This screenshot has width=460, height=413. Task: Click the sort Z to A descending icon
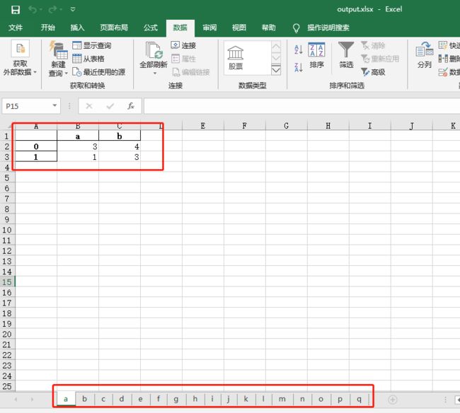pyautogui.click(x=298, y=67)
